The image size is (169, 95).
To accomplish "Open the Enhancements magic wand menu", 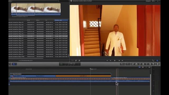I will coord(122,64).
